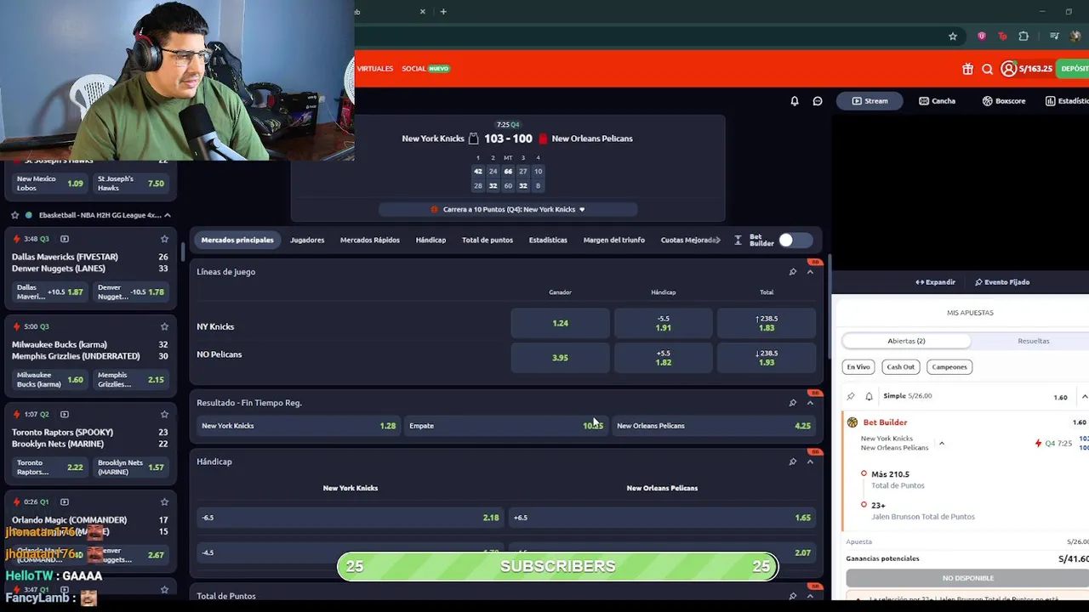Image resolution: width=1089 pixels, height=612 pixels.
Task: Select Knicks handicap -6.5 at 2.18
Action: tap(351, 518)
